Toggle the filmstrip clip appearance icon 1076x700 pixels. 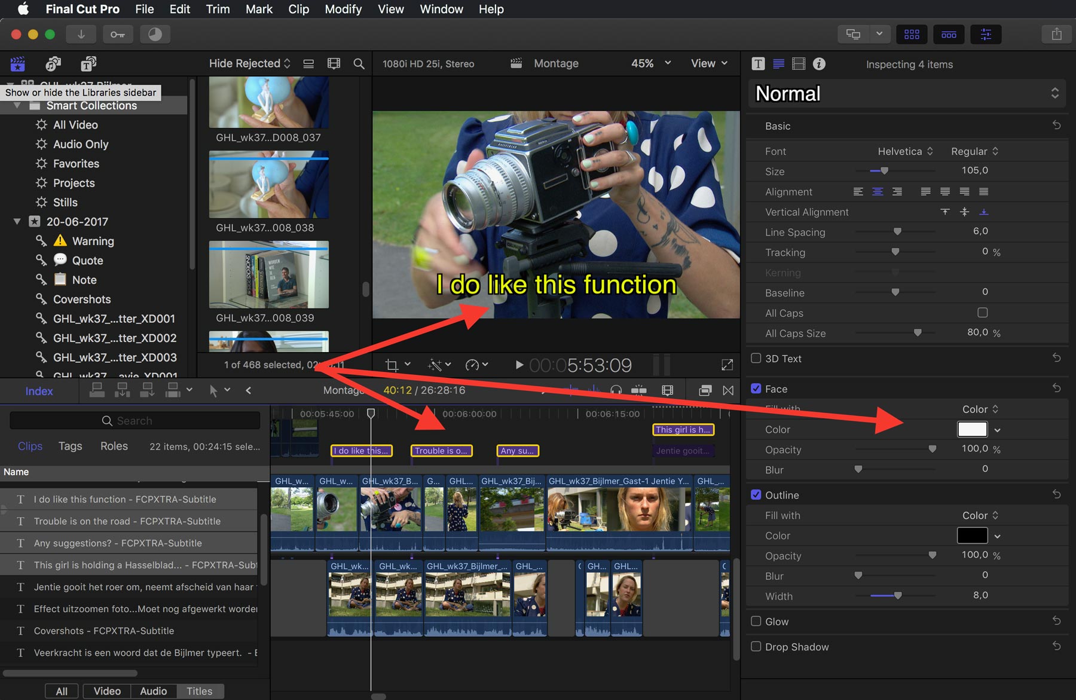[x=334, y=63]
